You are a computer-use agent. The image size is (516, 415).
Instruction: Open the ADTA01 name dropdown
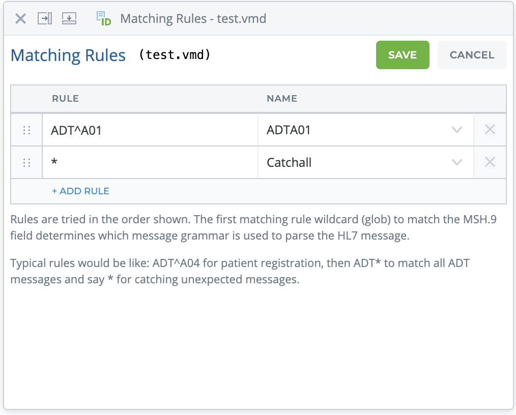pyautogui.click(x=456, y=130)
